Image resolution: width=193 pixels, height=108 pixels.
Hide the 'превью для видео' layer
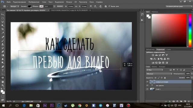[147, 82]
